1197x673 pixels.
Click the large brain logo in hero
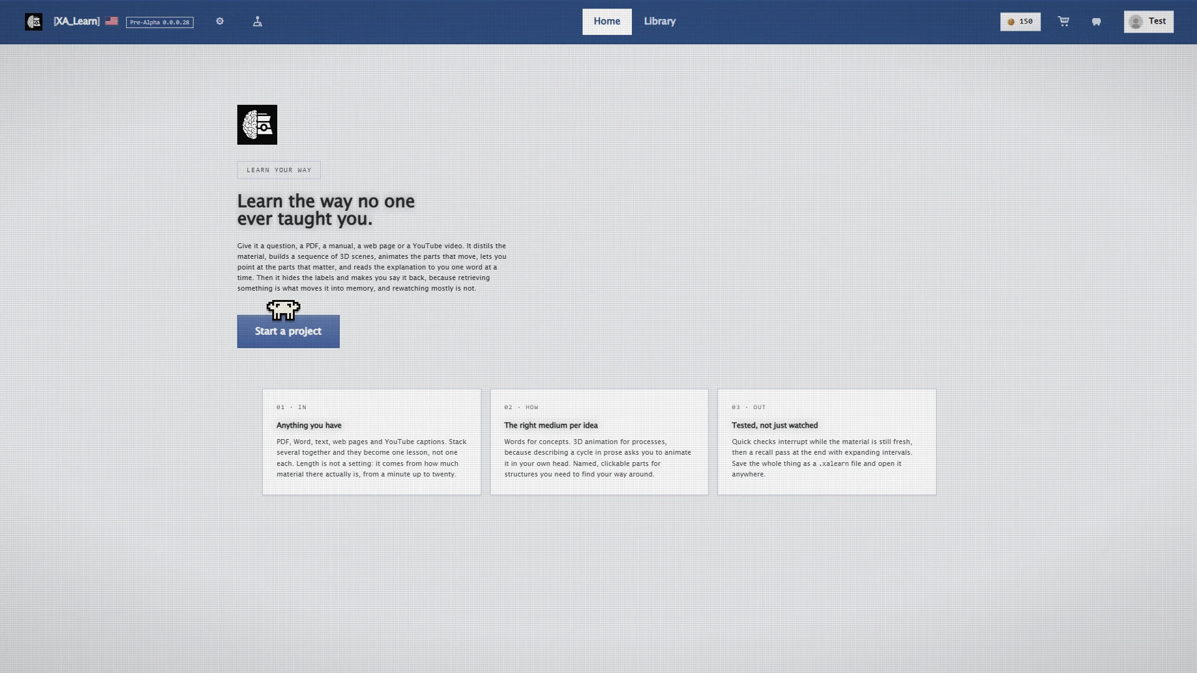click(x=257, y=125)
